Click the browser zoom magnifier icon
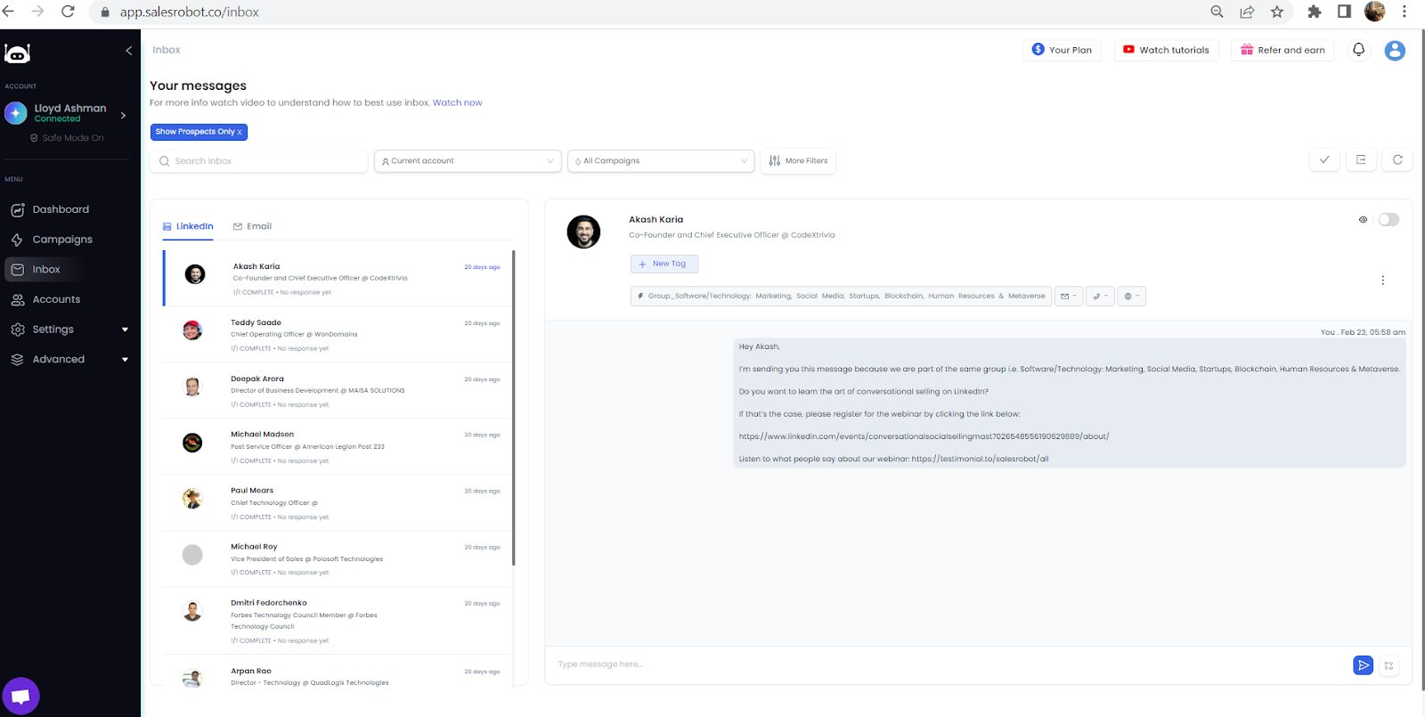The image size is (1425, 717). 1217,12
